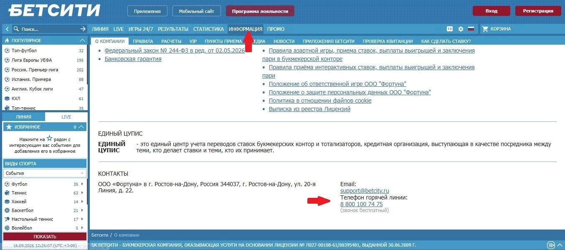Viewport: 565px width, 250px height.
Task: Expand Настольный теннис submenu arrow
Action: [83, 219]
